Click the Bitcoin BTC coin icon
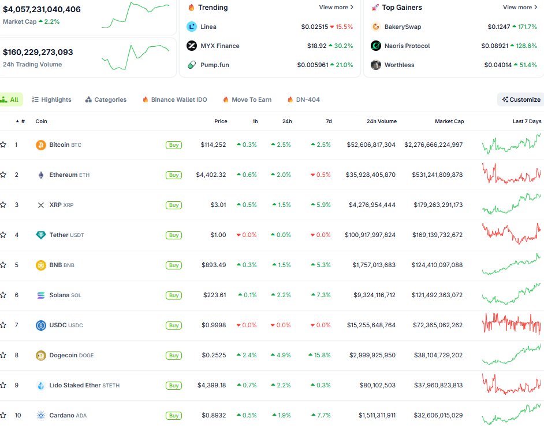 40,145
